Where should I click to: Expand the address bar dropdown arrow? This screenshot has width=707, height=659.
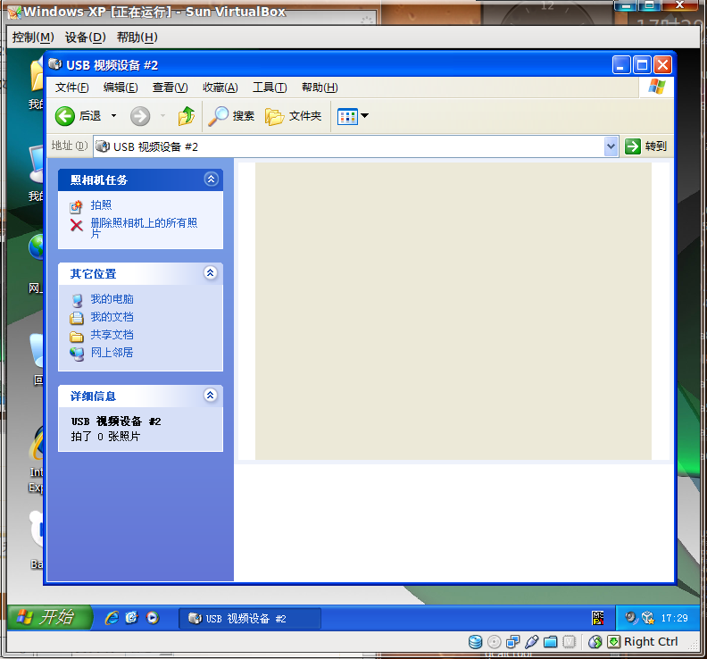[611, 146]
